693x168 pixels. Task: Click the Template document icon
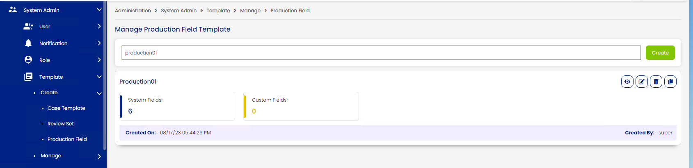(28, 77)
